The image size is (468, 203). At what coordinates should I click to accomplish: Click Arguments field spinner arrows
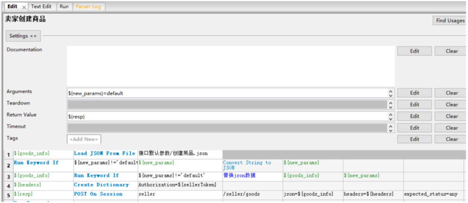click(x=391, y=93)
